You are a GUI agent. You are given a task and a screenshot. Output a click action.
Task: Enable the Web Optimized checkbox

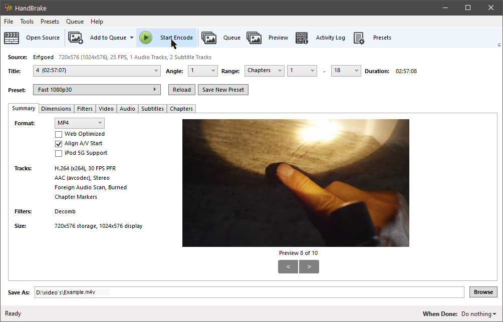[59, 134]
